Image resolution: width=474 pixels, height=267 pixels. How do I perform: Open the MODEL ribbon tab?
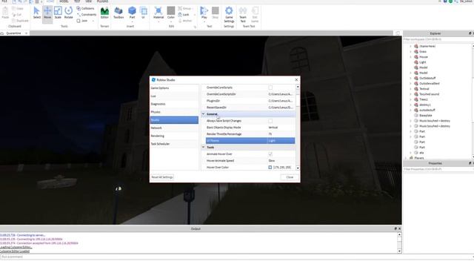tap(64, 1)
